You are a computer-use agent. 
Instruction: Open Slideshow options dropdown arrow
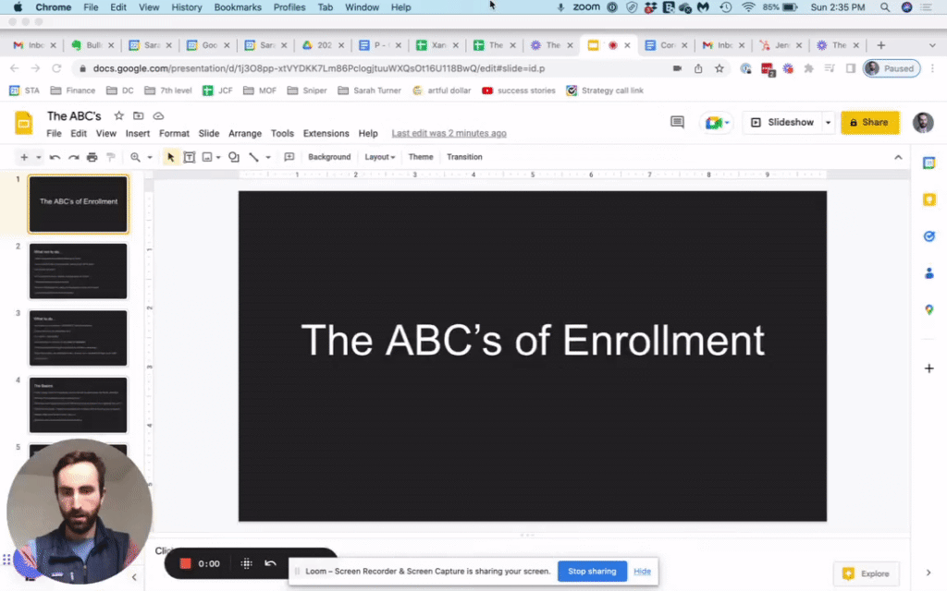click(828, 123)
